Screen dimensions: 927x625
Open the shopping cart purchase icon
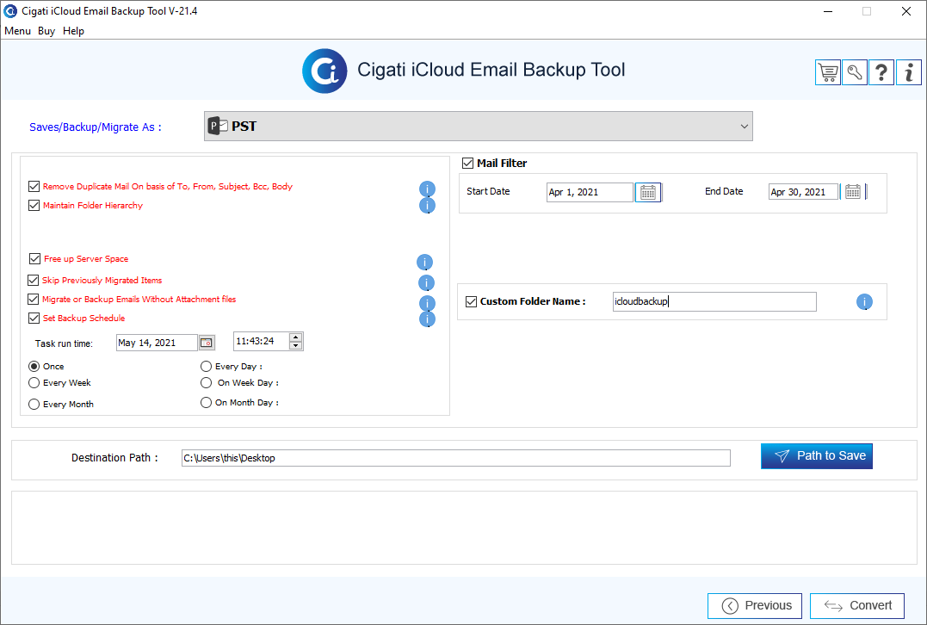[x=828, y=72]
